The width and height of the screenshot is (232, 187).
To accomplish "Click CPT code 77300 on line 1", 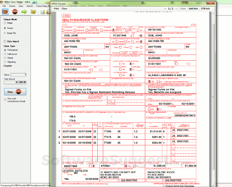I will (108, 131).
